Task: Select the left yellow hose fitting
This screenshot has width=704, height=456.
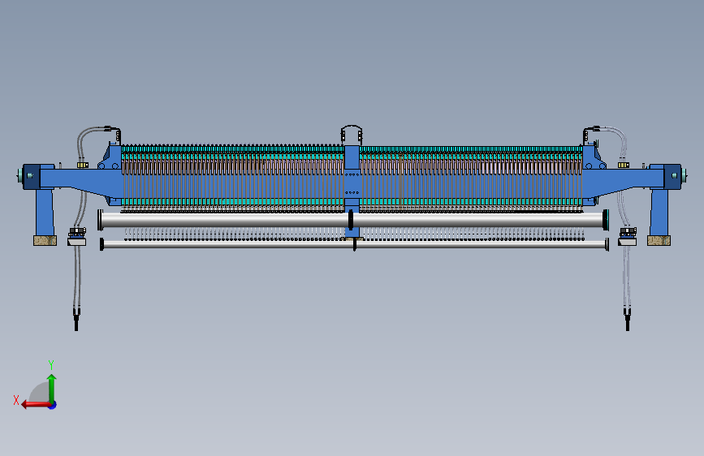Action: (83, 166)
